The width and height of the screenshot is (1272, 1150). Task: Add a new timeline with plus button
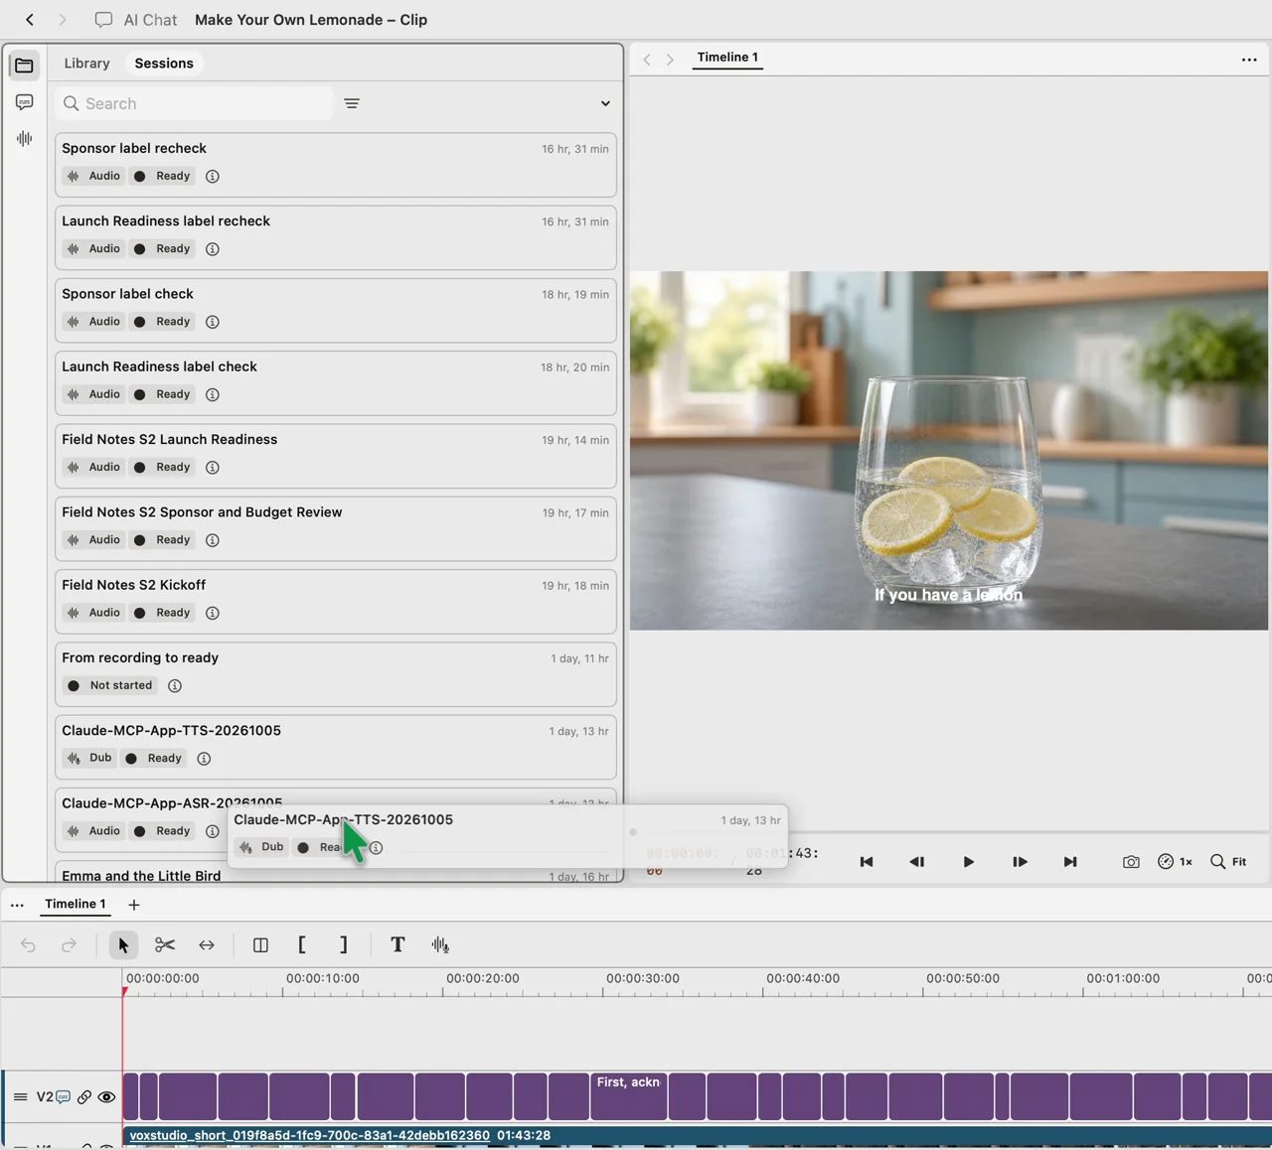tap(134, 905)
